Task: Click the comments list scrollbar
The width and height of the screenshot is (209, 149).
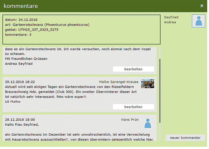Action: pos(160,91)
